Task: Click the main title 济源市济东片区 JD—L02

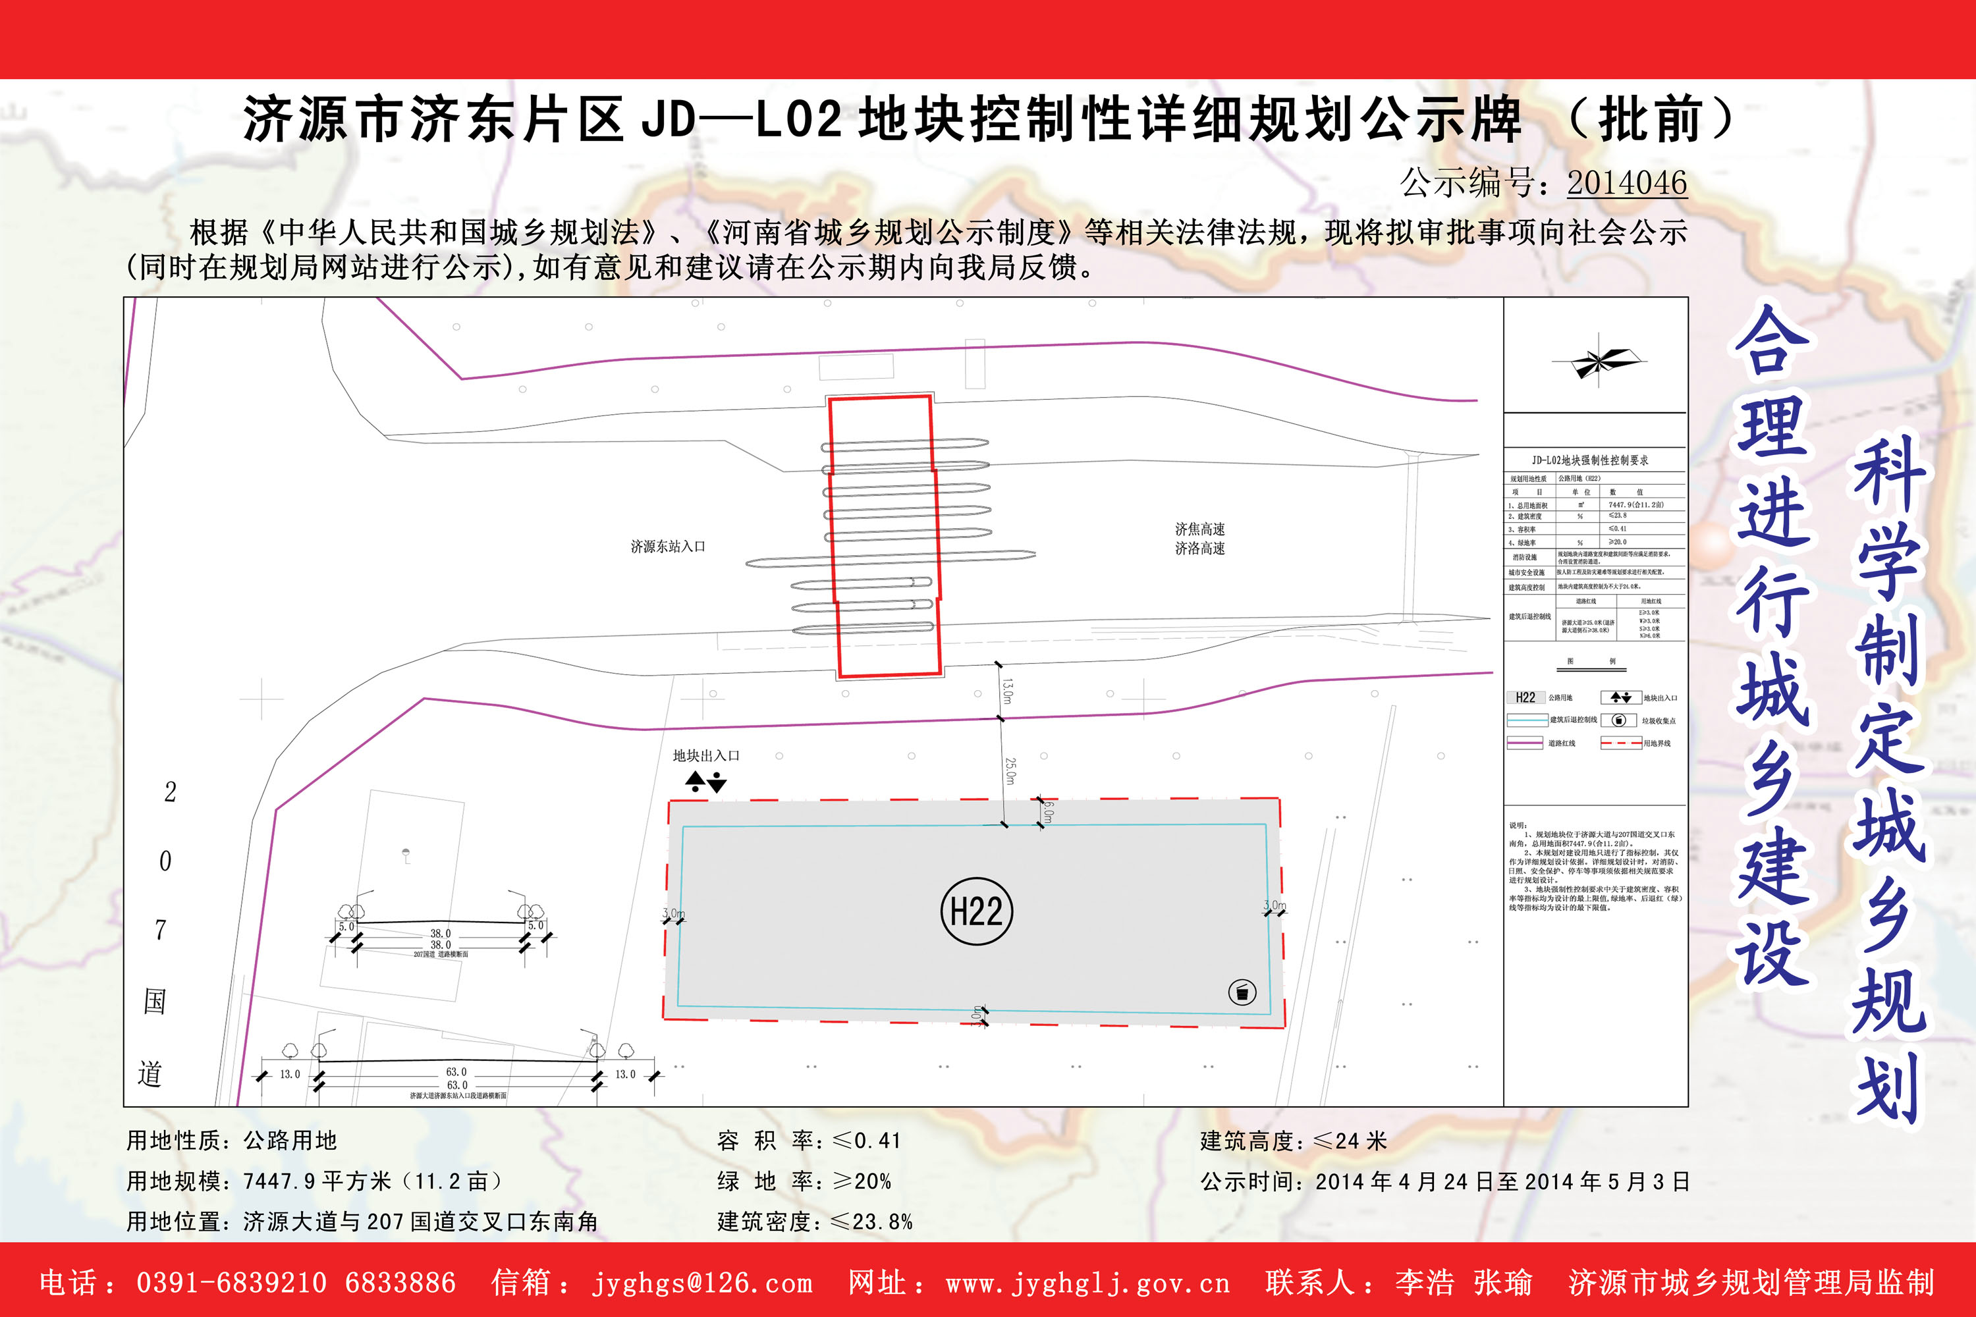Action: pyautogui.click(x=543, y=119)
